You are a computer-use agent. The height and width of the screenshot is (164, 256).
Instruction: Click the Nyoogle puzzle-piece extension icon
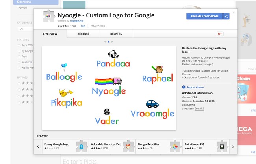(48, 16)
